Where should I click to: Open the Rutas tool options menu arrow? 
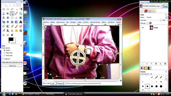coord(21,46)
